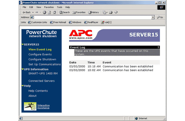This screenshot has height=121, width=185.
Task: Open the Help menu
Action: point(68,7)
